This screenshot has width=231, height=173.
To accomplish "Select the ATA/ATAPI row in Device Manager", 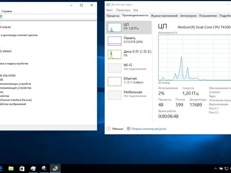I will click(8, 76).
